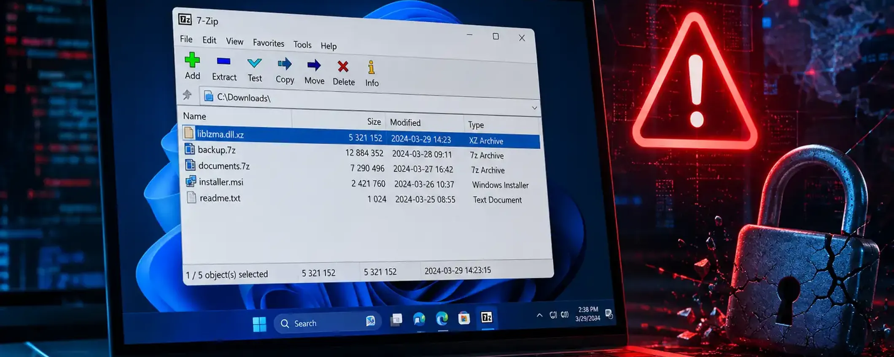Click the installer.msi file icon
Screen dimensions: 894x357
191,181
